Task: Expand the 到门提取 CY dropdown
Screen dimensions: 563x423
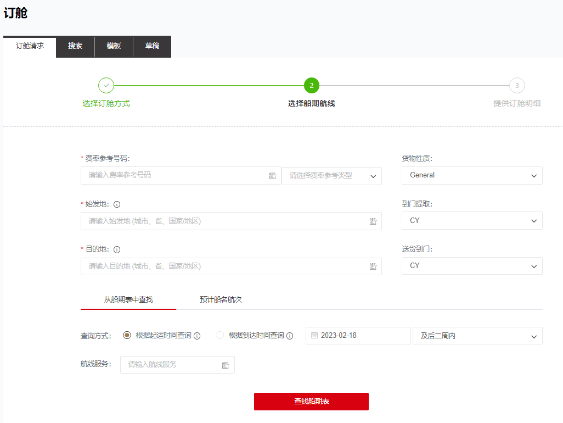Action: (472, 221)
